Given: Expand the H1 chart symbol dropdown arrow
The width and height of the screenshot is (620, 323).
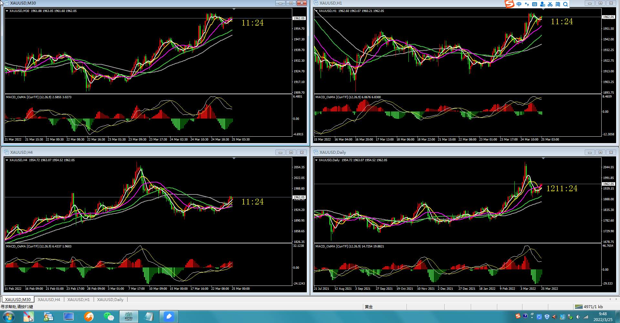Looking at the screenshot, I should 316,11.
